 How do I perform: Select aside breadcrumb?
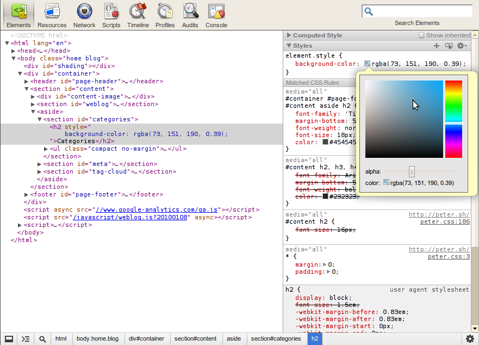pos(234,338)
